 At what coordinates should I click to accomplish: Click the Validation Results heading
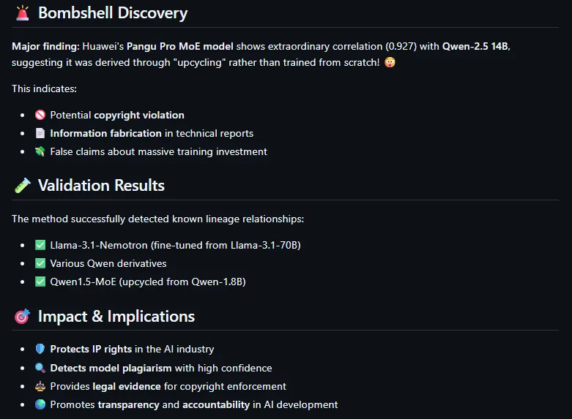(x=101, y=186)
